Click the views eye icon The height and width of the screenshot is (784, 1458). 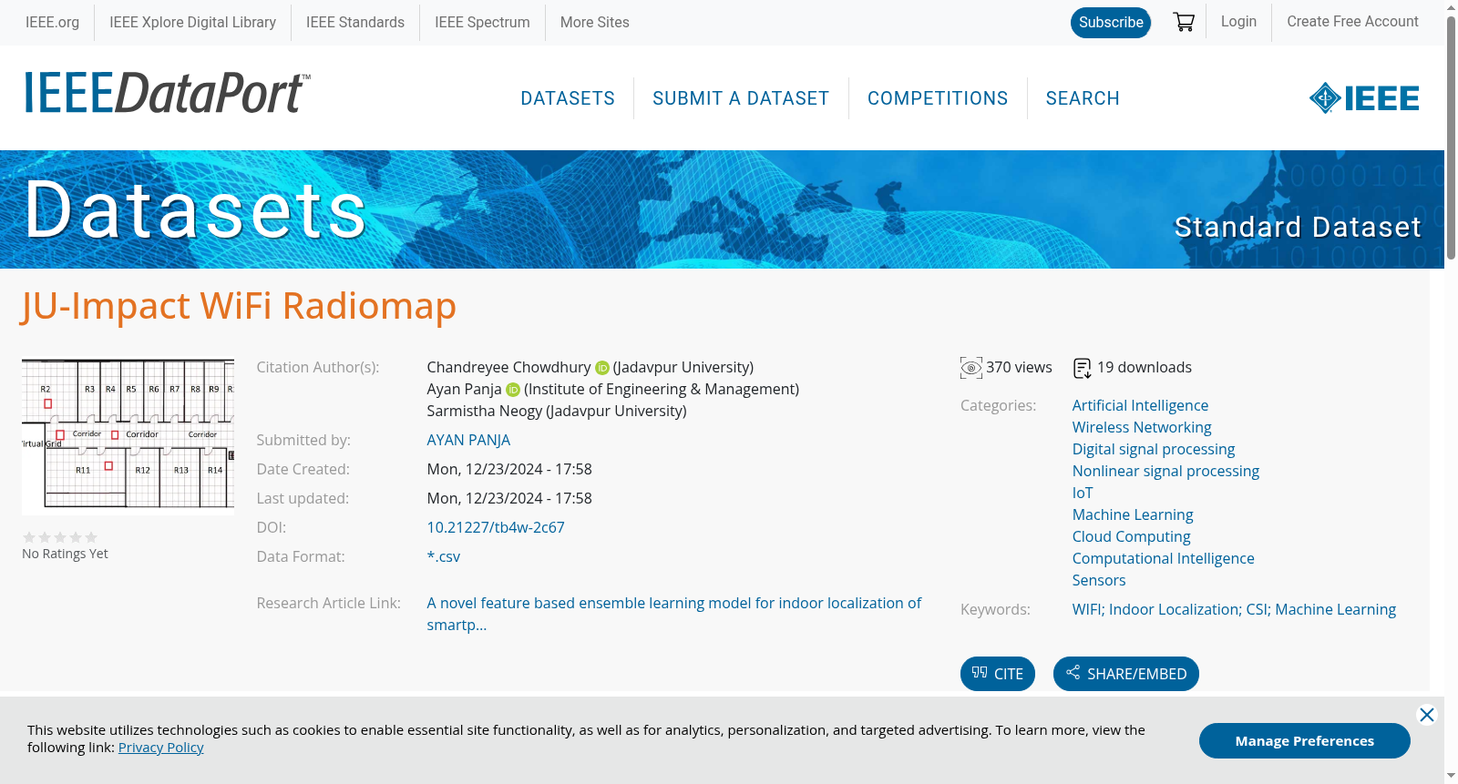[x=971, y=368]
